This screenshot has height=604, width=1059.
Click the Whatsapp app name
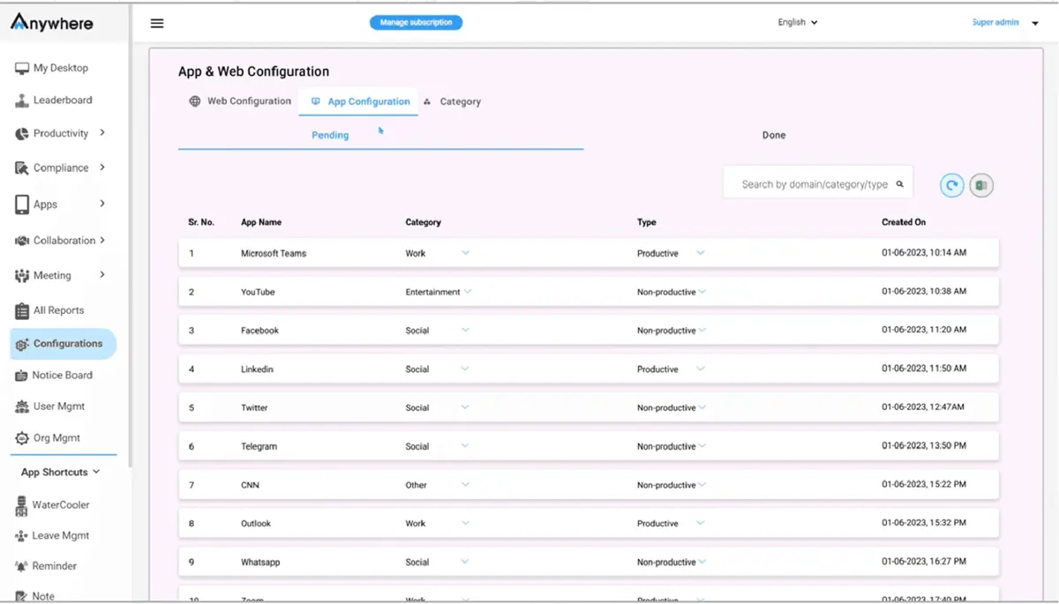[260, 563]
